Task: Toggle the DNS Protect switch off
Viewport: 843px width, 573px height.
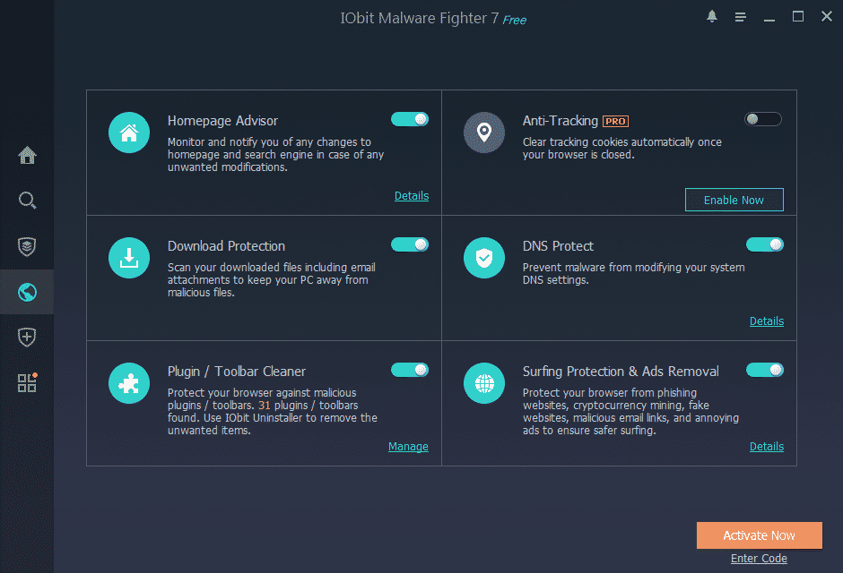Action: point(764,244)
